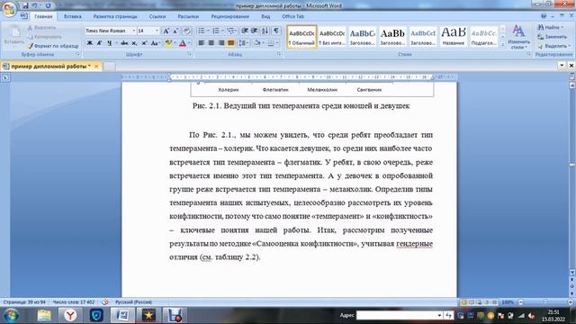Switch to the Ссылки tab
The height and width of the screenshot is (324, 576).
click(157, 16)
